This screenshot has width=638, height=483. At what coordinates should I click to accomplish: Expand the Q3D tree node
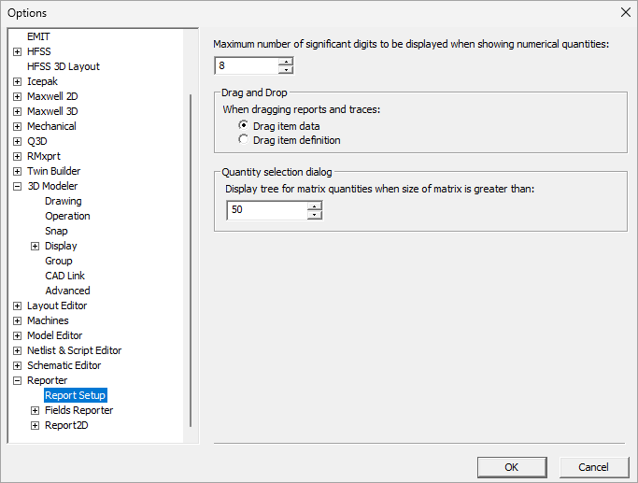[17, 142]
